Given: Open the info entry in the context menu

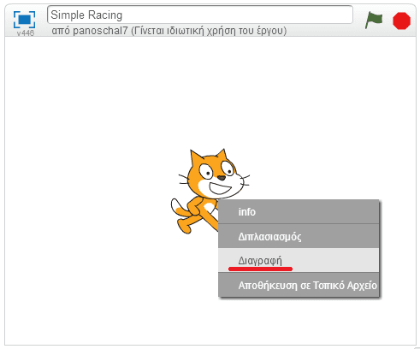Looking at the screenshot, I should [299, 212].
